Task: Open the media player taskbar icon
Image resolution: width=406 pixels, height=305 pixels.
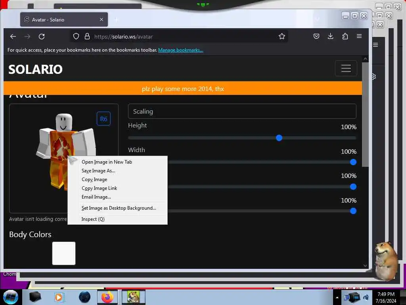Action: click(59, 297)
